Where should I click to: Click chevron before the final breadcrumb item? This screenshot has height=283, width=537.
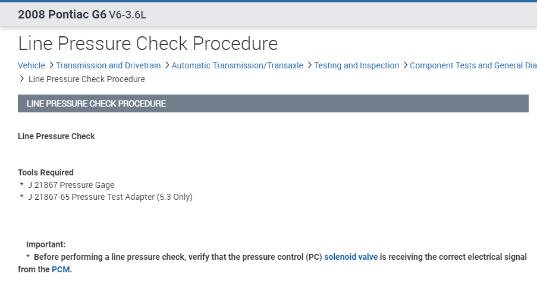click(22, 79)
